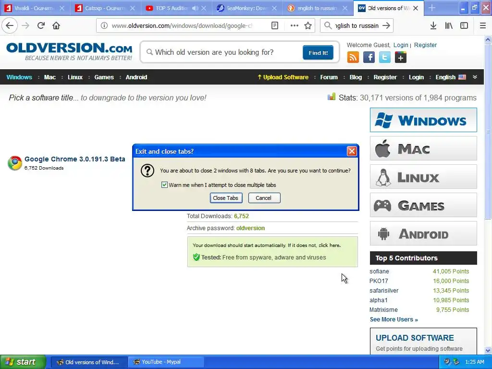
Task: Open Google Chrome 3.0.191.3 Beta title
Action: [74, 159]
